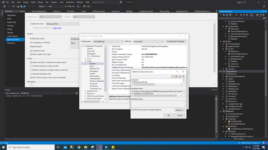The height and width of the screenshot is (150, 268).
Task: Move line up arrow in library directories dialog
Action: click(183, 77)
